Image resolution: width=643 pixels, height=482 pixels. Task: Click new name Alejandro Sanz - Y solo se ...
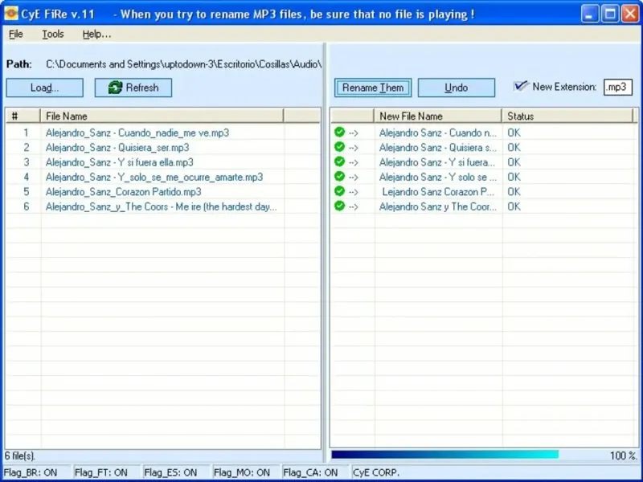(x=438, y=177)
